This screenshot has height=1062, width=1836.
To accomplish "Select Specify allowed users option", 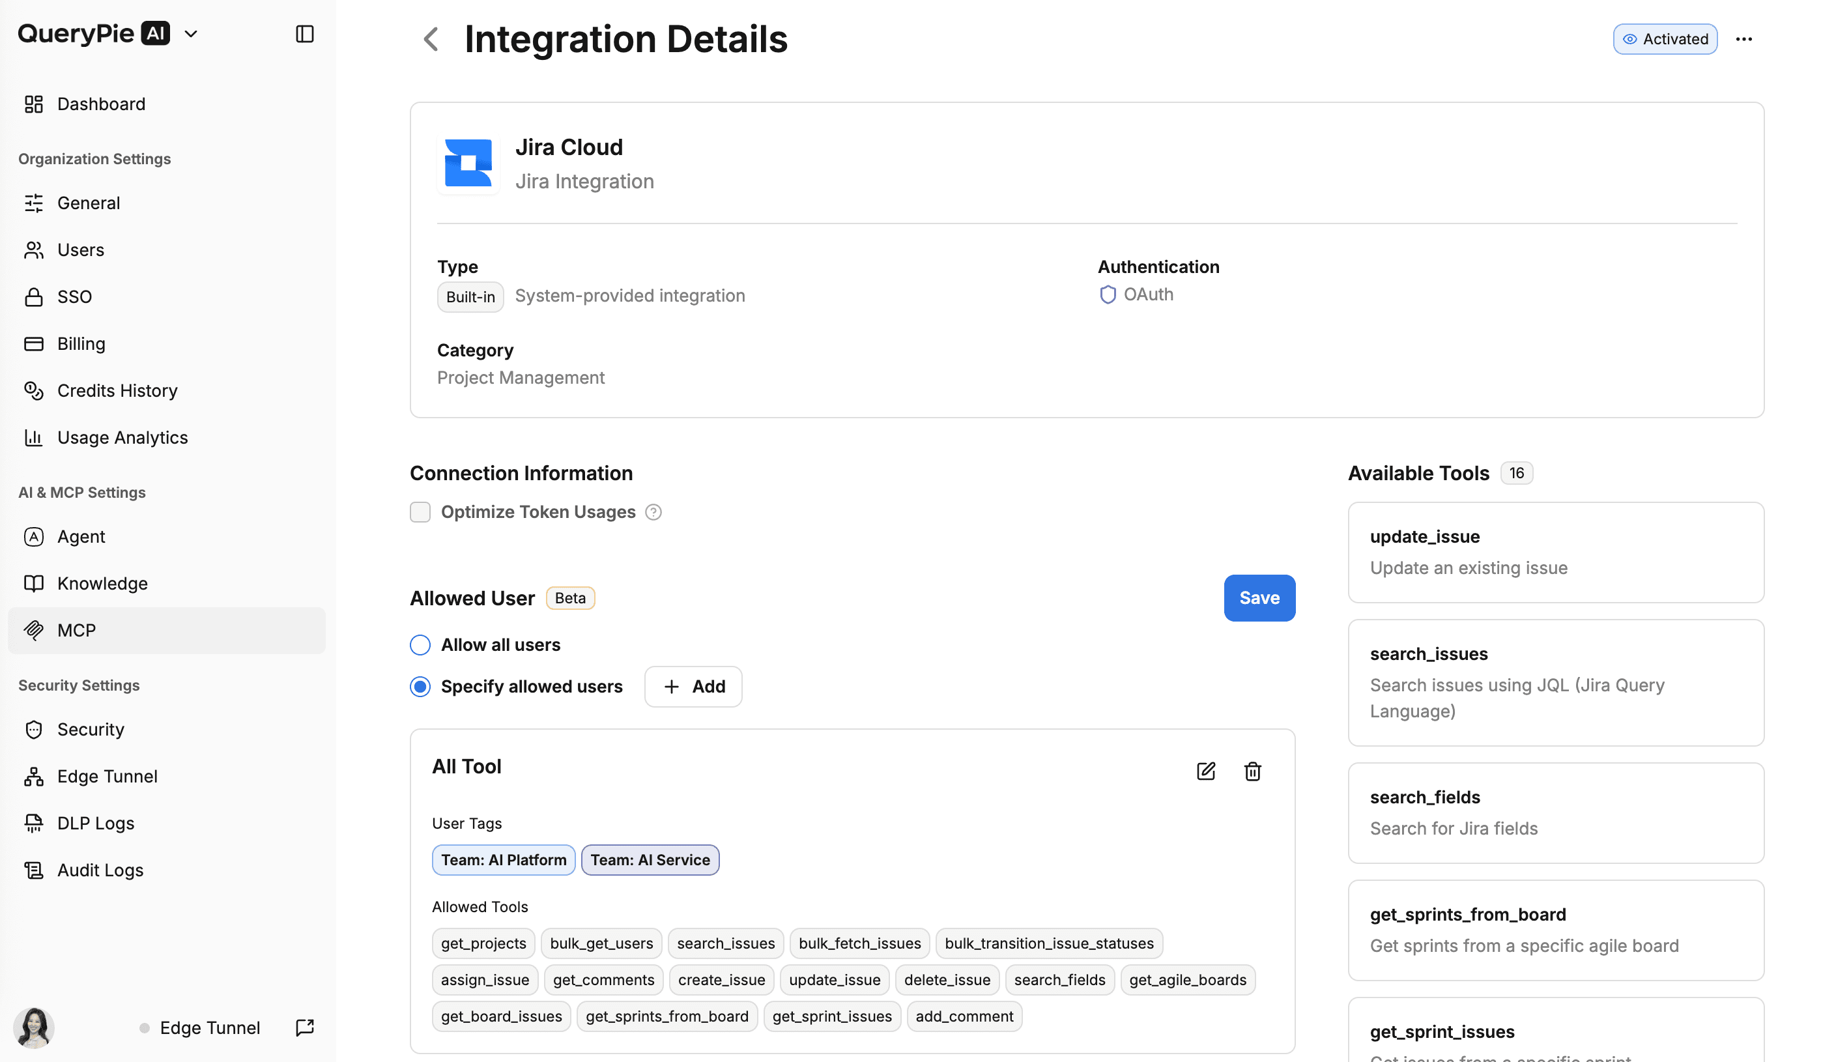I will pos(420,687).
